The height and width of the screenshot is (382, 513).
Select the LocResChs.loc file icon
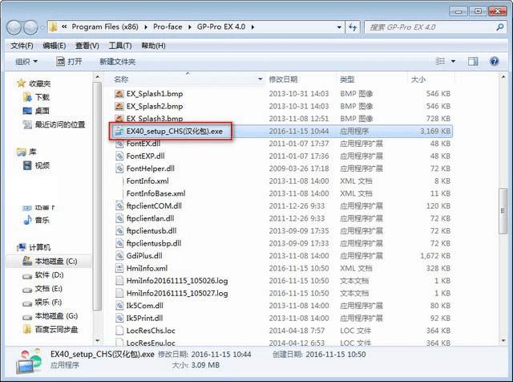coord(119,331)
